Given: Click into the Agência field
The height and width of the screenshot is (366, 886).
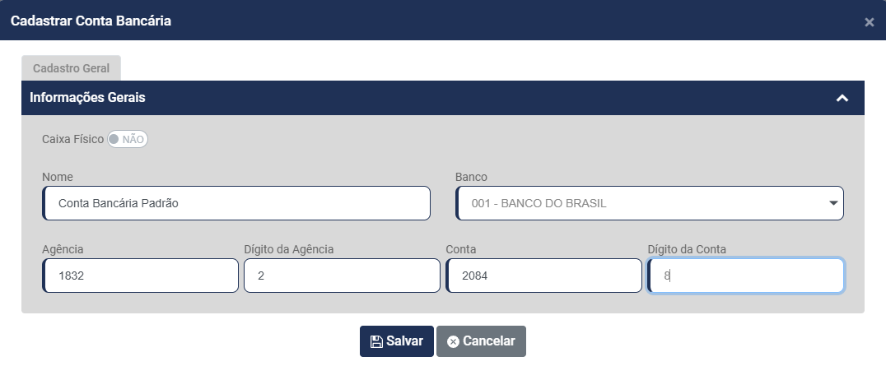Looking at the screenshot, I should coord(140,276).
